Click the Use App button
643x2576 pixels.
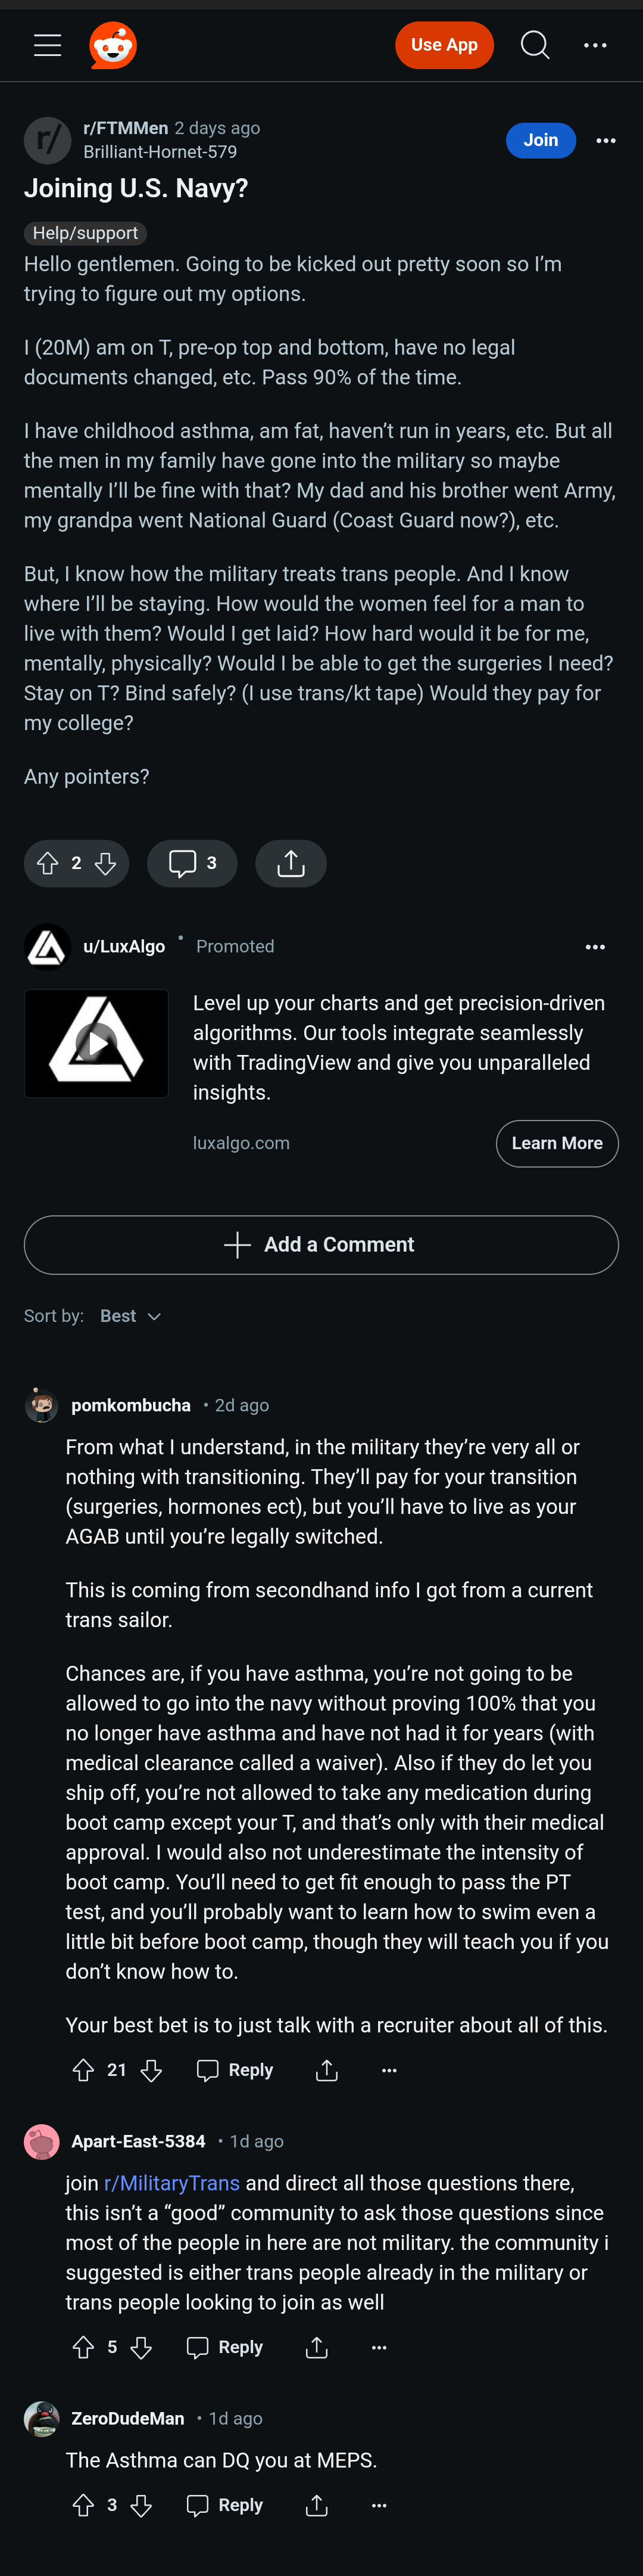click(x=444, y=45)
